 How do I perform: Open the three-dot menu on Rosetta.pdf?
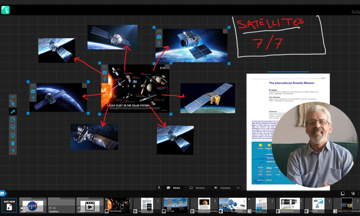click(x=272, y=201)
